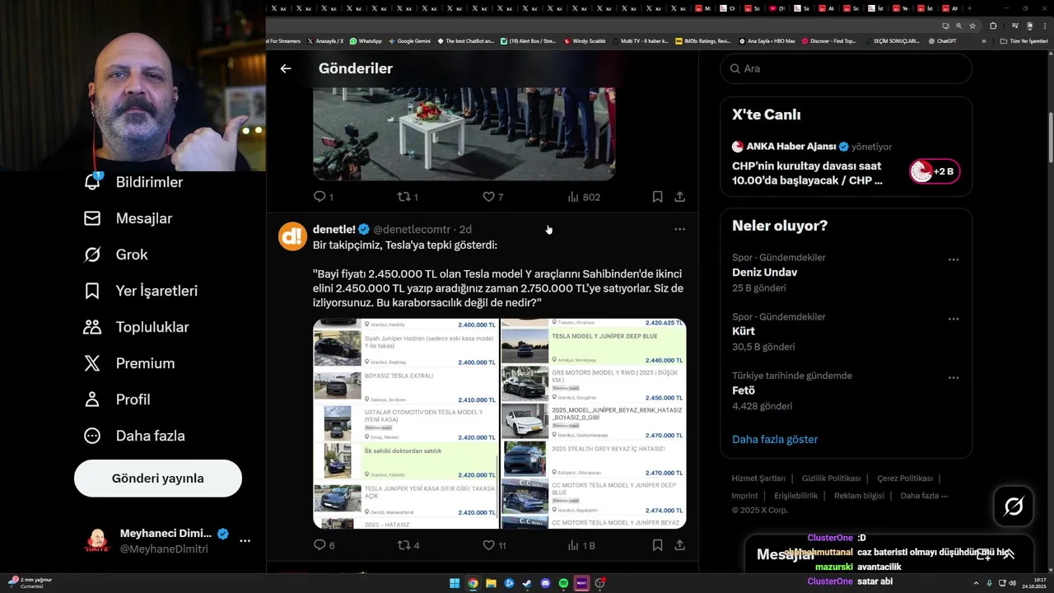Open denetle! profile avatar
This screenshot has width=1054, height=593.
[293, 236]
